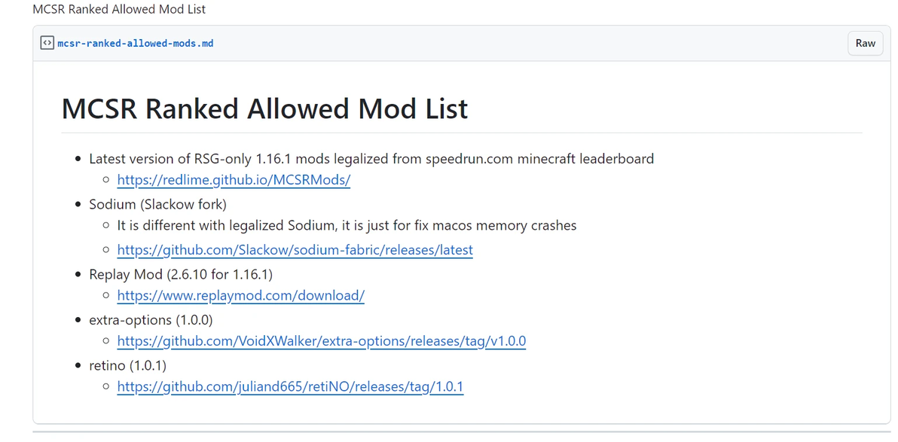The image size is (898, 442).
Task: Click the macos memory crashes note text
Action: coord(347,226)
